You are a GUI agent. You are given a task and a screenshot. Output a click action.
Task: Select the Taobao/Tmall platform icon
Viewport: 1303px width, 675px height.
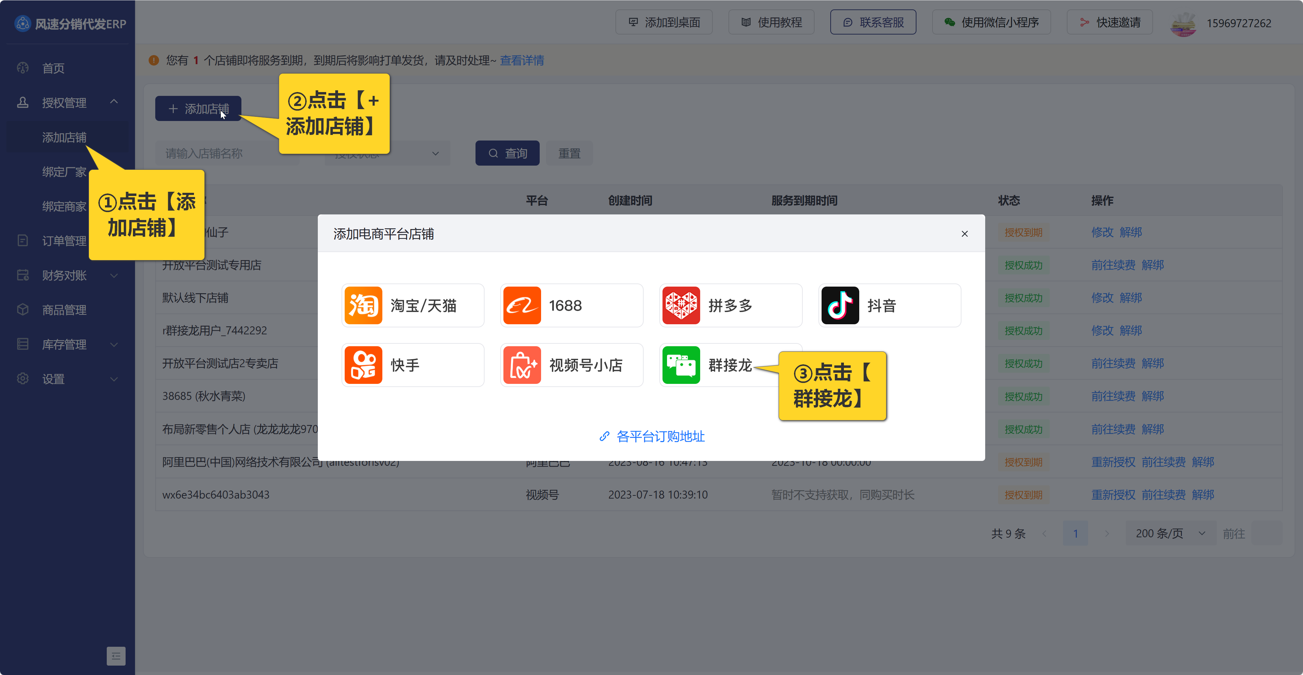point(363,305)
